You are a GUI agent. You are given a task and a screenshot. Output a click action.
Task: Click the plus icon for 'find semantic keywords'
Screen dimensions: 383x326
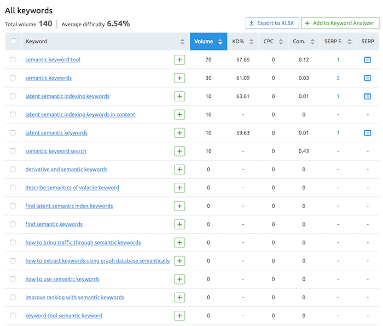click(x=179, y=224)
